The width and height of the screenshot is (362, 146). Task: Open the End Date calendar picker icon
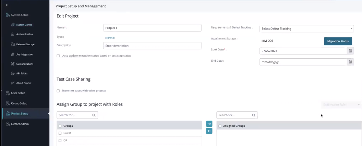[350, 62]
